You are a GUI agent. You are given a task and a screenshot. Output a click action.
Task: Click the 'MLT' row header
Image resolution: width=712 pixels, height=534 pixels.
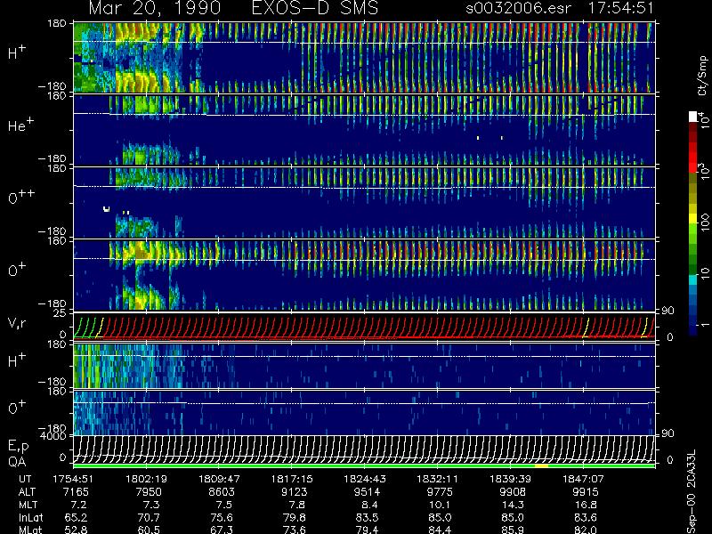click(x=28, y=505)
